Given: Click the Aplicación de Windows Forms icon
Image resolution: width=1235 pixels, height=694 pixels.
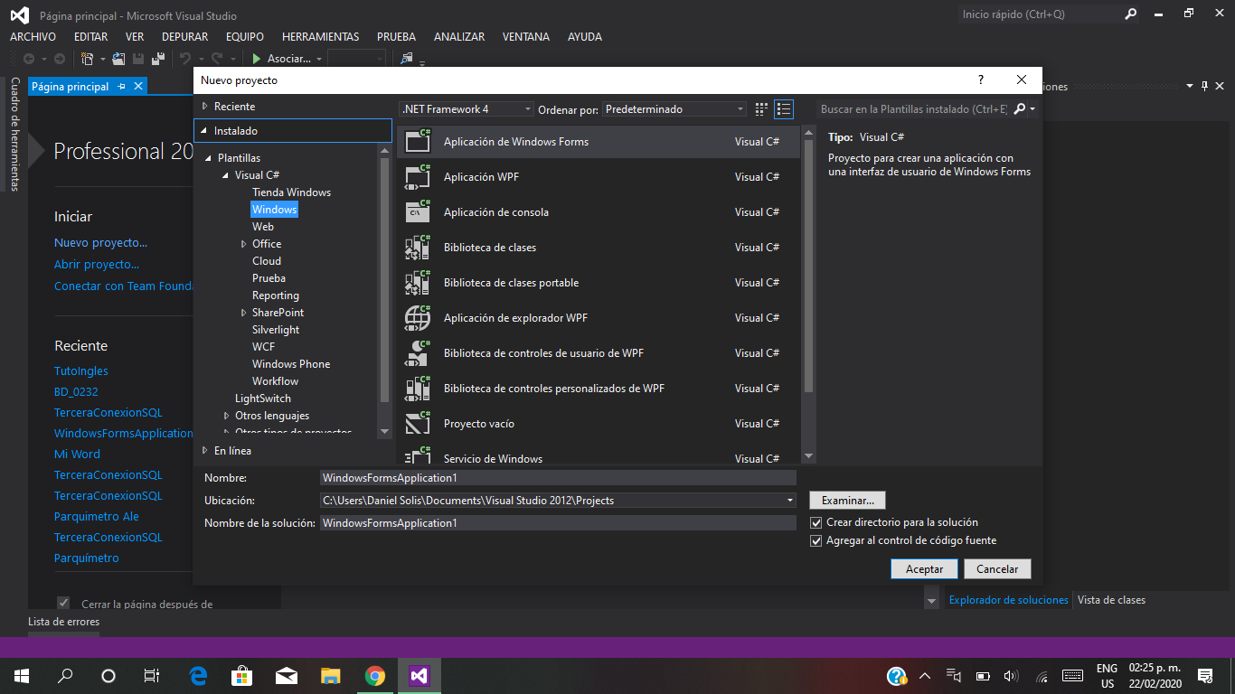Looking at the screenshot, I should tap(418, 142).
